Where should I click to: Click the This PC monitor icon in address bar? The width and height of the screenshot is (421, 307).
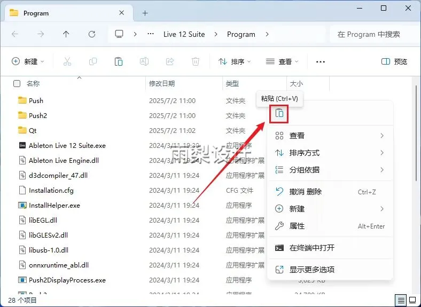coord(119,34)
